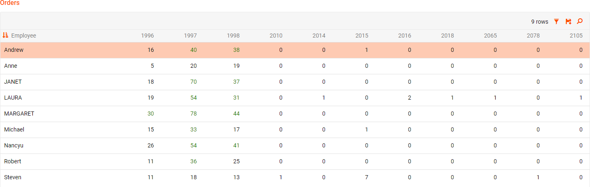Click the 1996 column header

(147, 36)
